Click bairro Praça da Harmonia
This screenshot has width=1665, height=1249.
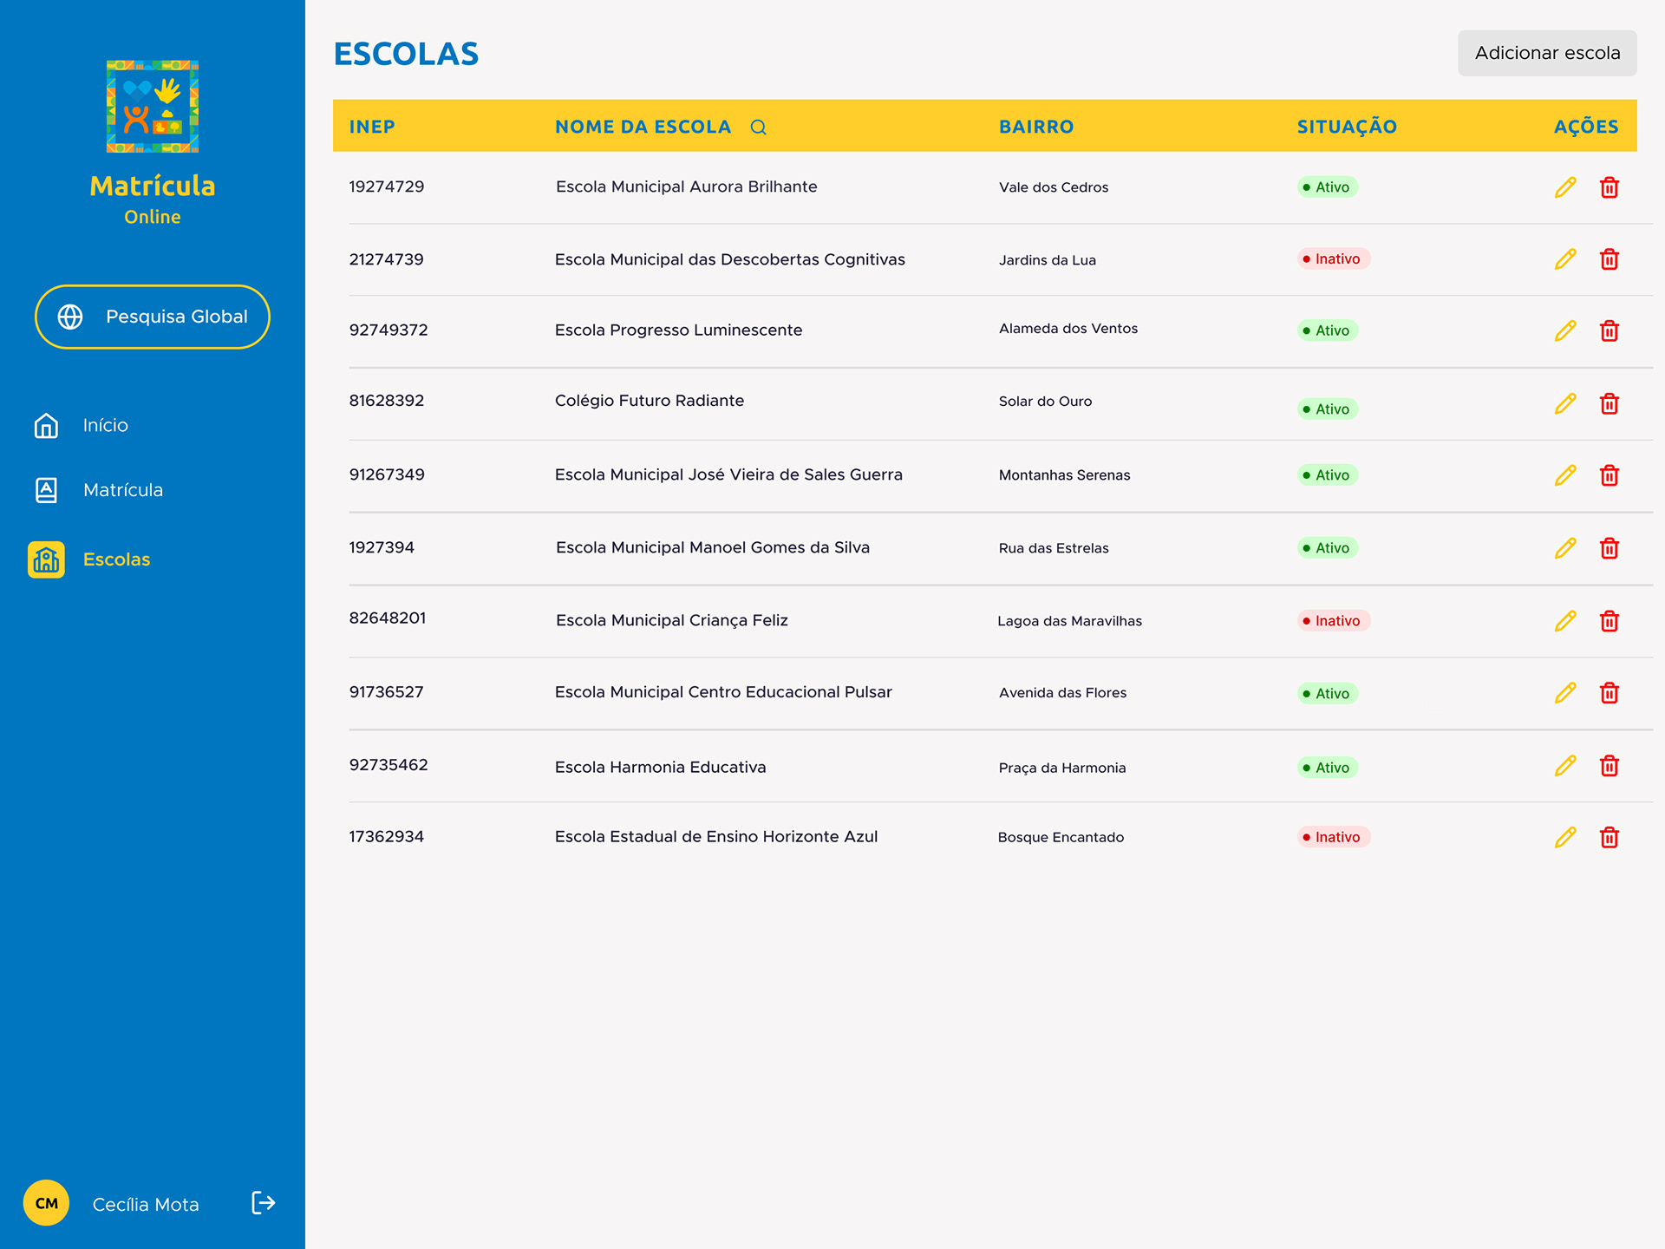click(x=1062, y=768)
